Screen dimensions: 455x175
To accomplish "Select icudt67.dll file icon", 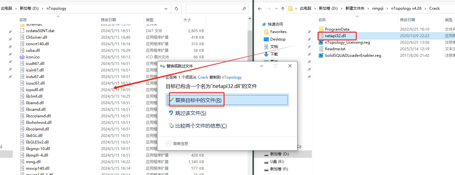I will point(22,63).
